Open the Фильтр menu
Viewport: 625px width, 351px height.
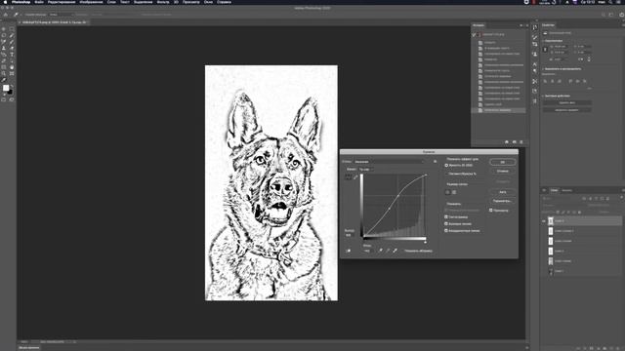(163, 2)
